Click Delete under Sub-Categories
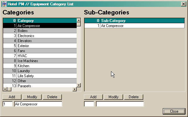The image size is (188, 117). coord(134,97)
